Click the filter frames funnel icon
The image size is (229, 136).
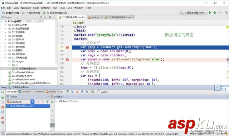tap(47, 102)
